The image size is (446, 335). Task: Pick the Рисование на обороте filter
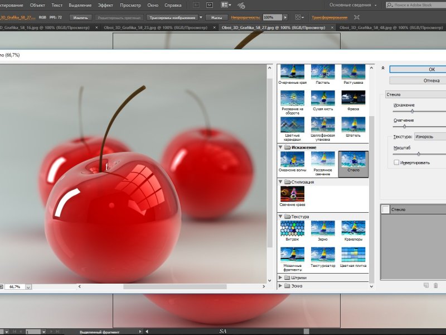pyautogui.click(x=292, y=103)
